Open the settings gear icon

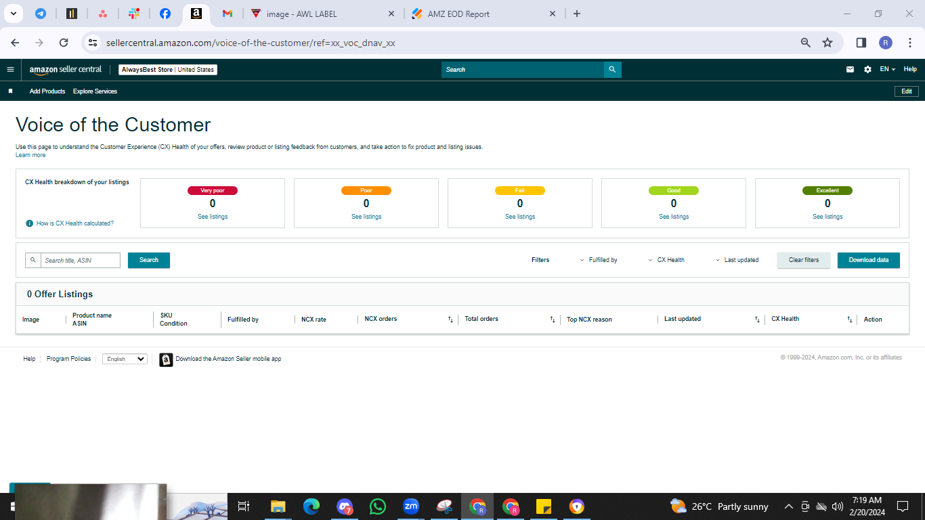867,69
